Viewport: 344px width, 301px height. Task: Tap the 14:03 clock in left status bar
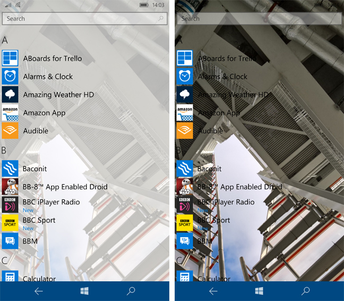point(158,5)
